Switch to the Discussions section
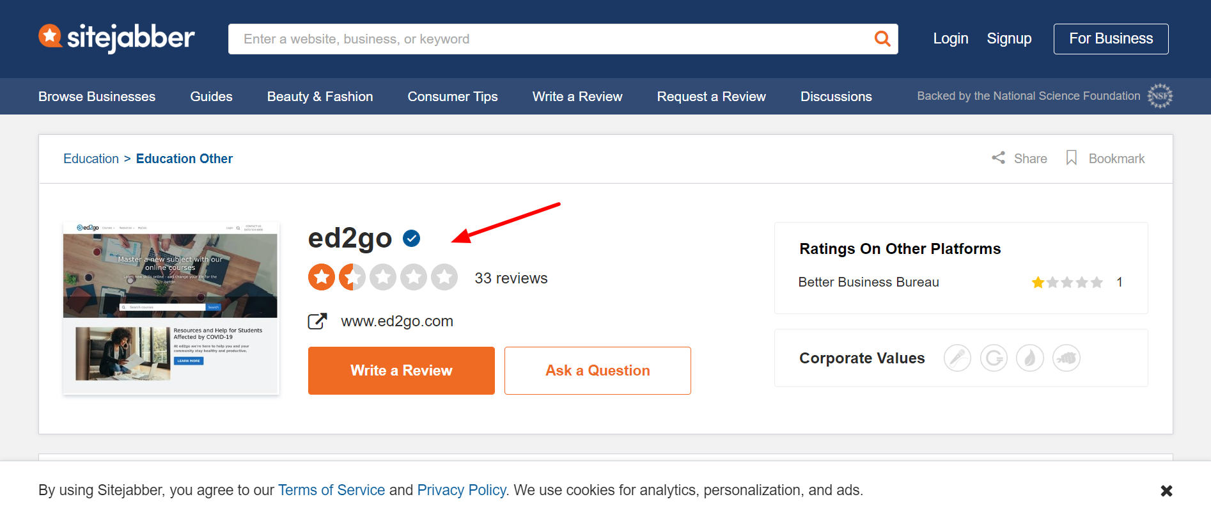The height and width of the screenshot is (522, 1211). (836, 96)
